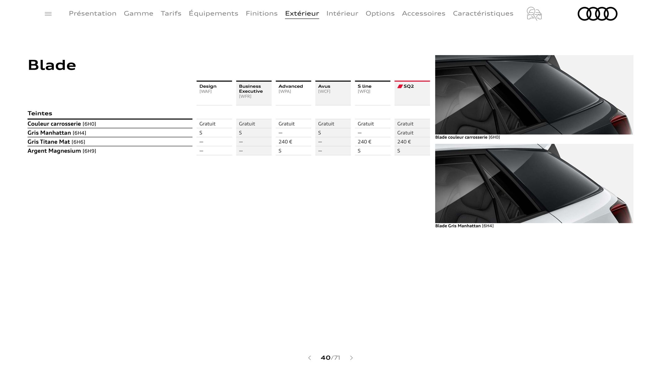Open the hamburger menu icon

tap(48, 14)
